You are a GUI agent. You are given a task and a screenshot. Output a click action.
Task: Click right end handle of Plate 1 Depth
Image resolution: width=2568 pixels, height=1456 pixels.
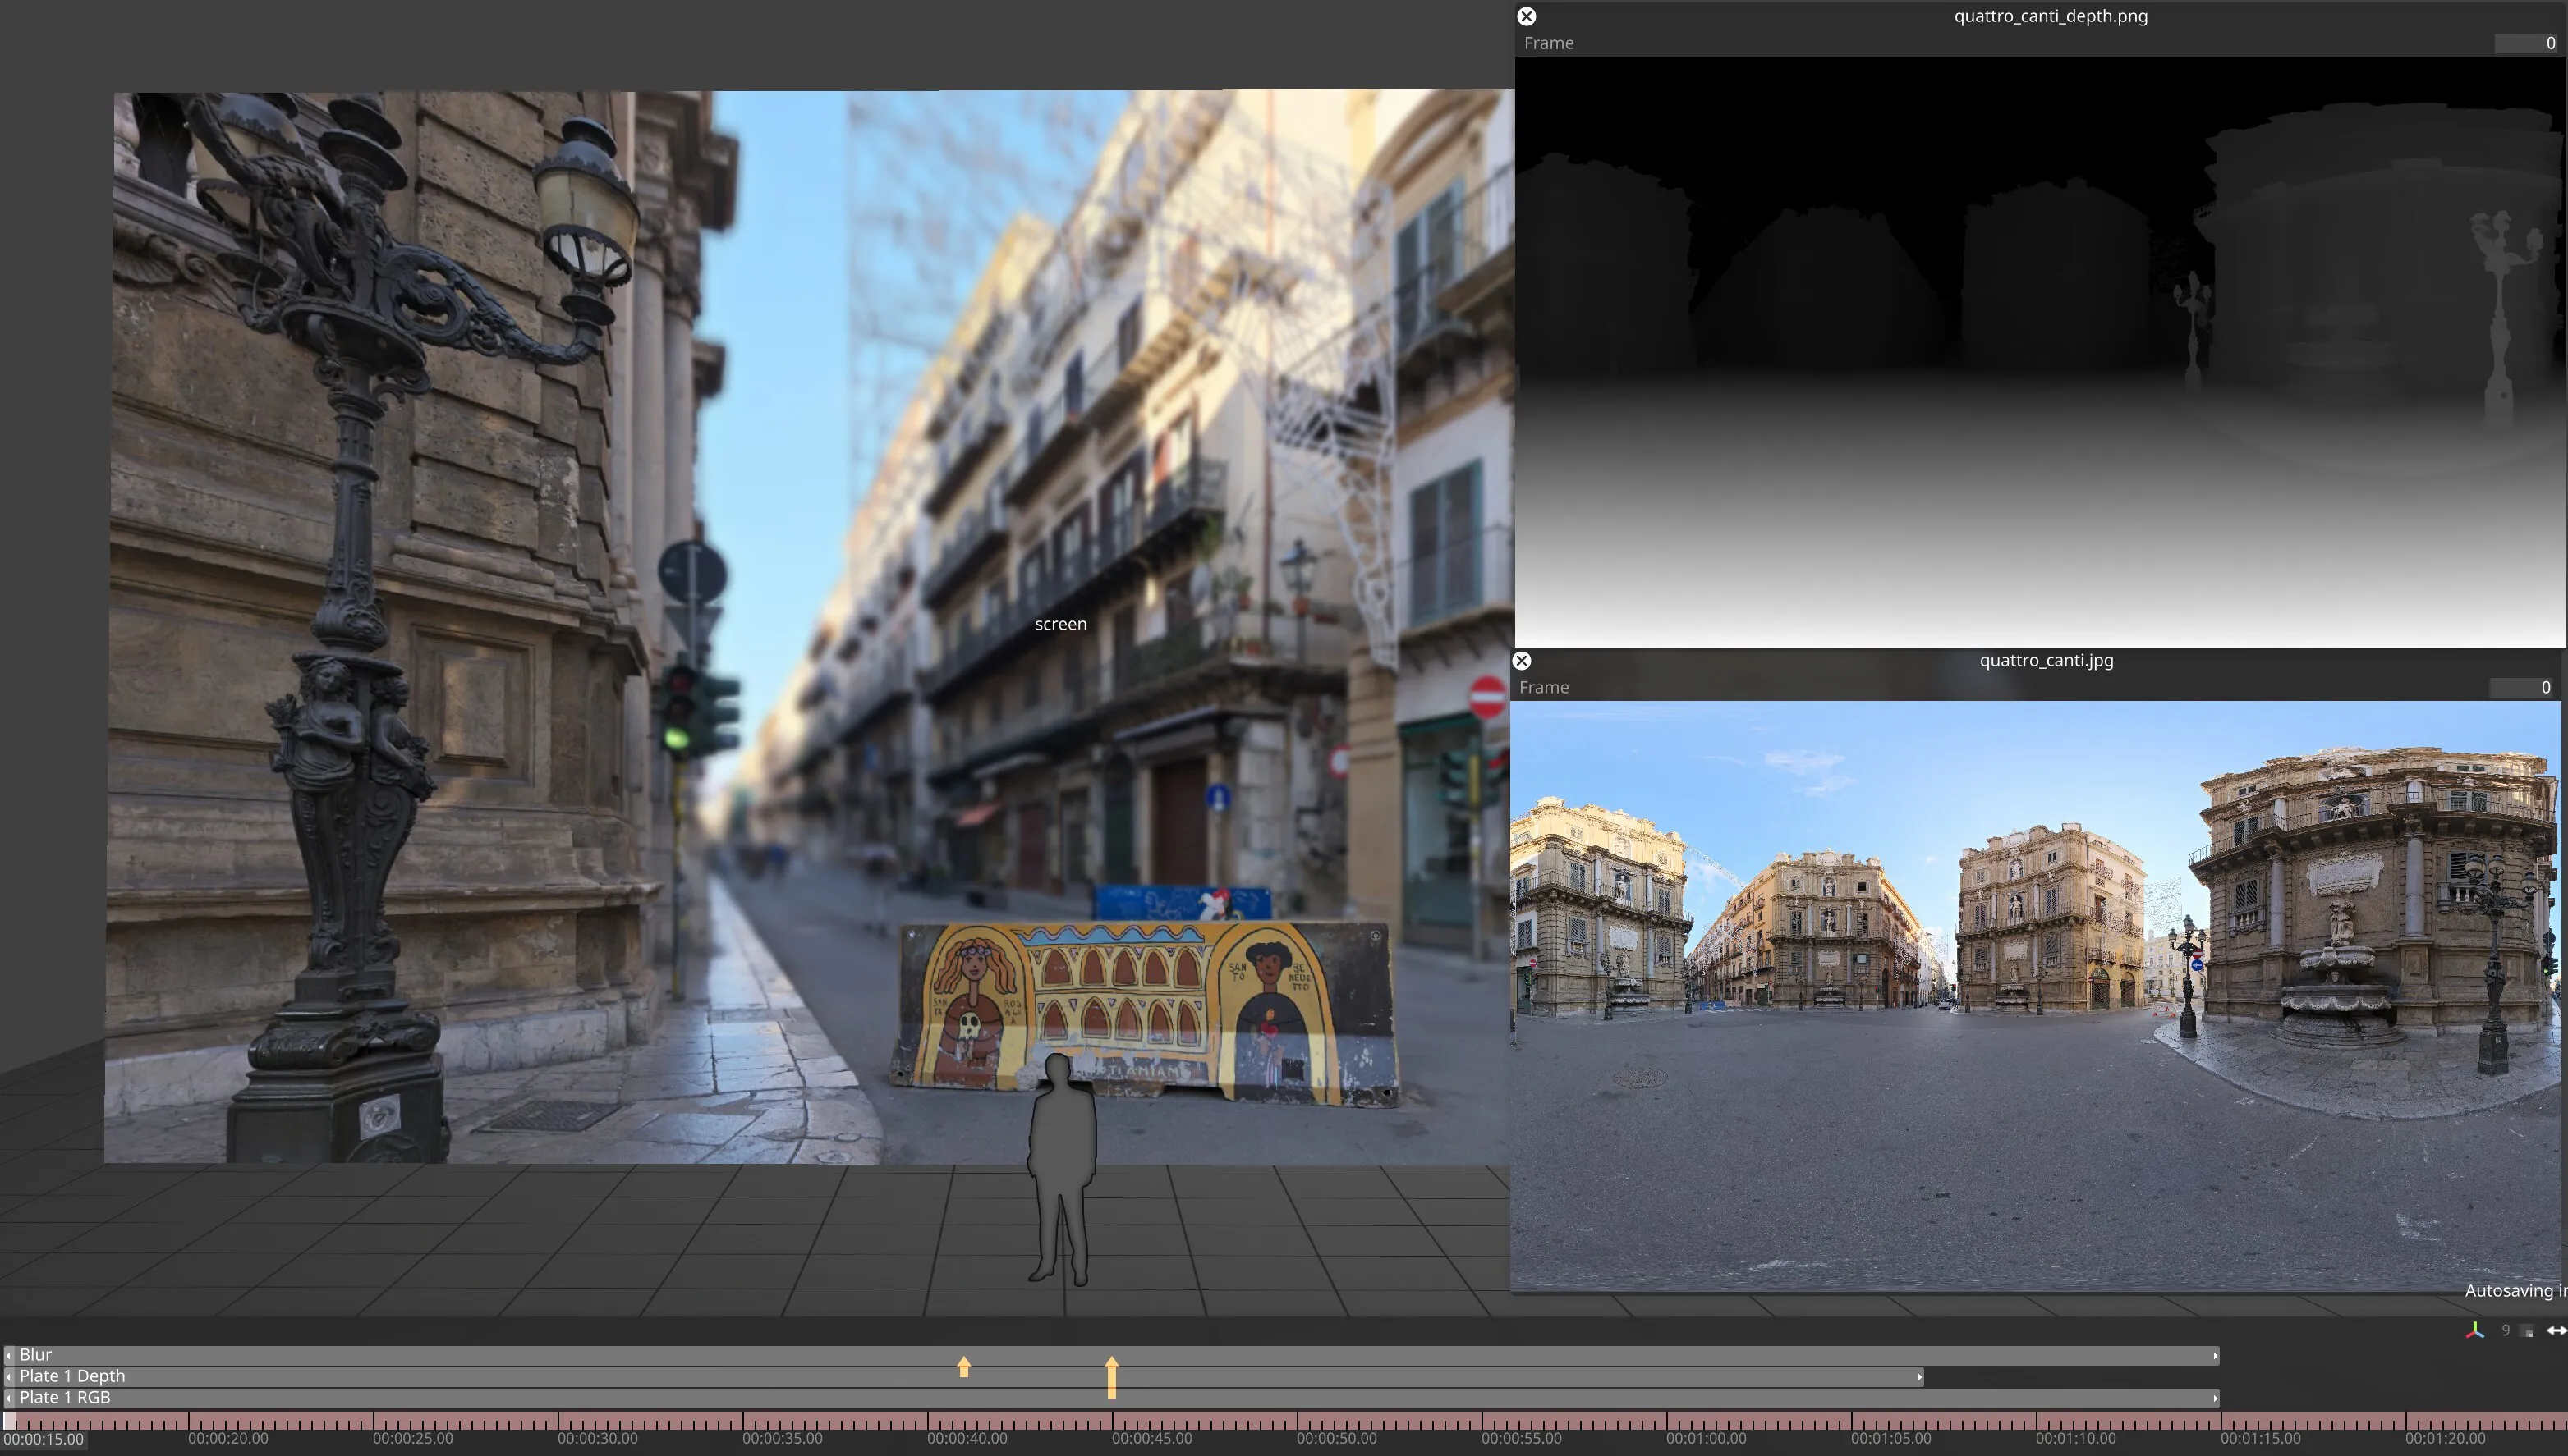(x=1918, y=1377)
